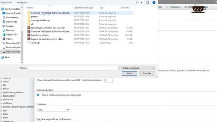Click WinRAR icon of codecanyon archive
This screenshot has height=122, width=217.
(29, 28)
